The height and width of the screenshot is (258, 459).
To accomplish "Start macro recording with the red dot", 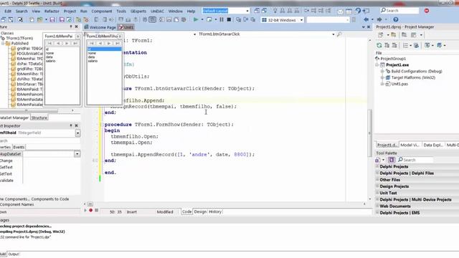I will pyautogui.click(x=91, y=210).
